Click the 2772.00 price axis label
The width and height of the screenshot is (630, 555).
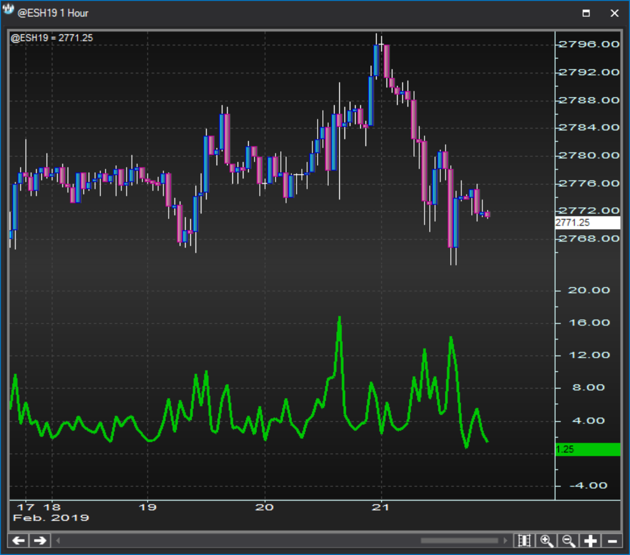589,211
